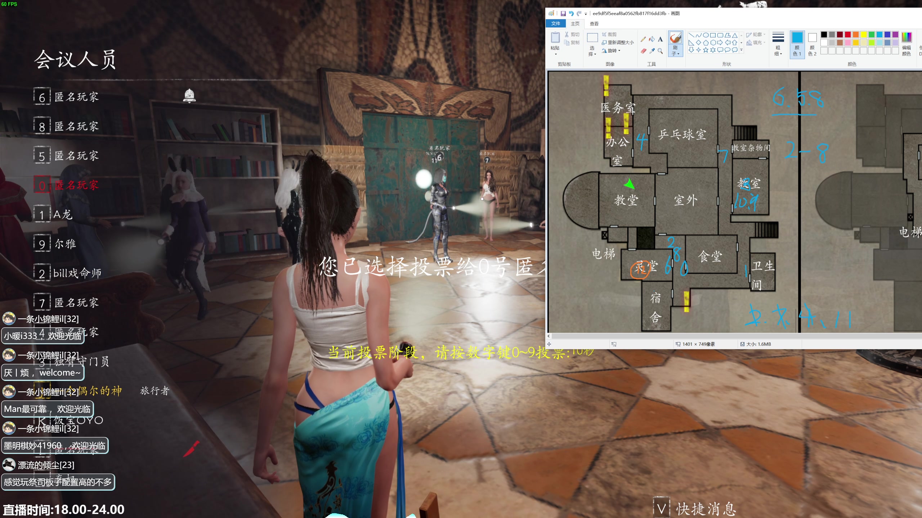Click the 粘贴 clipboard icon
This screenshot has height=518, width=922.
pos(555,37)
